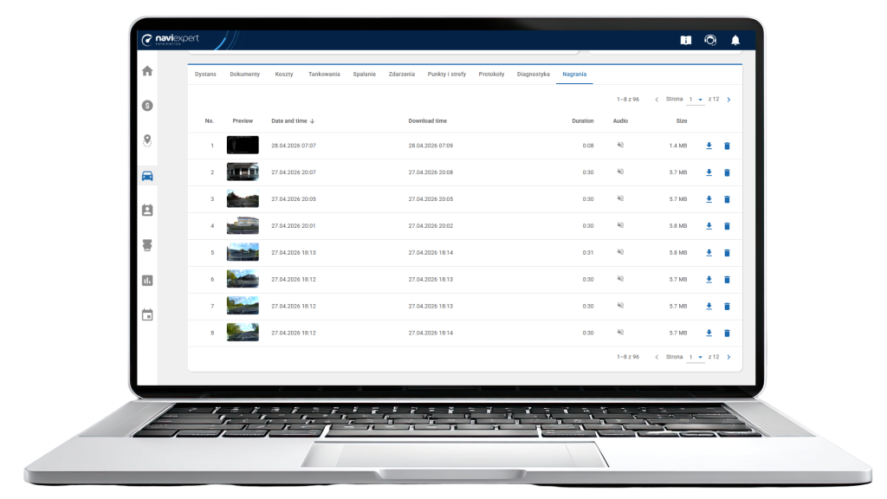Open the bottom Strona page dropdown
This screenshot has height=499, width=887.
pos(696,358)
